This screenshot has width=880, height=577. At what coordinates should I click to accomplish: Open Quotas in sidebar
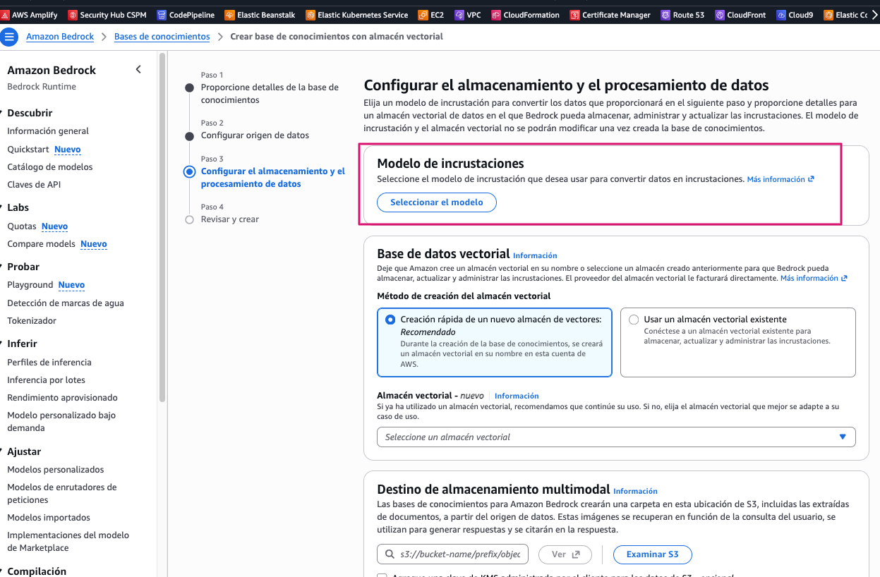[22, 226]
